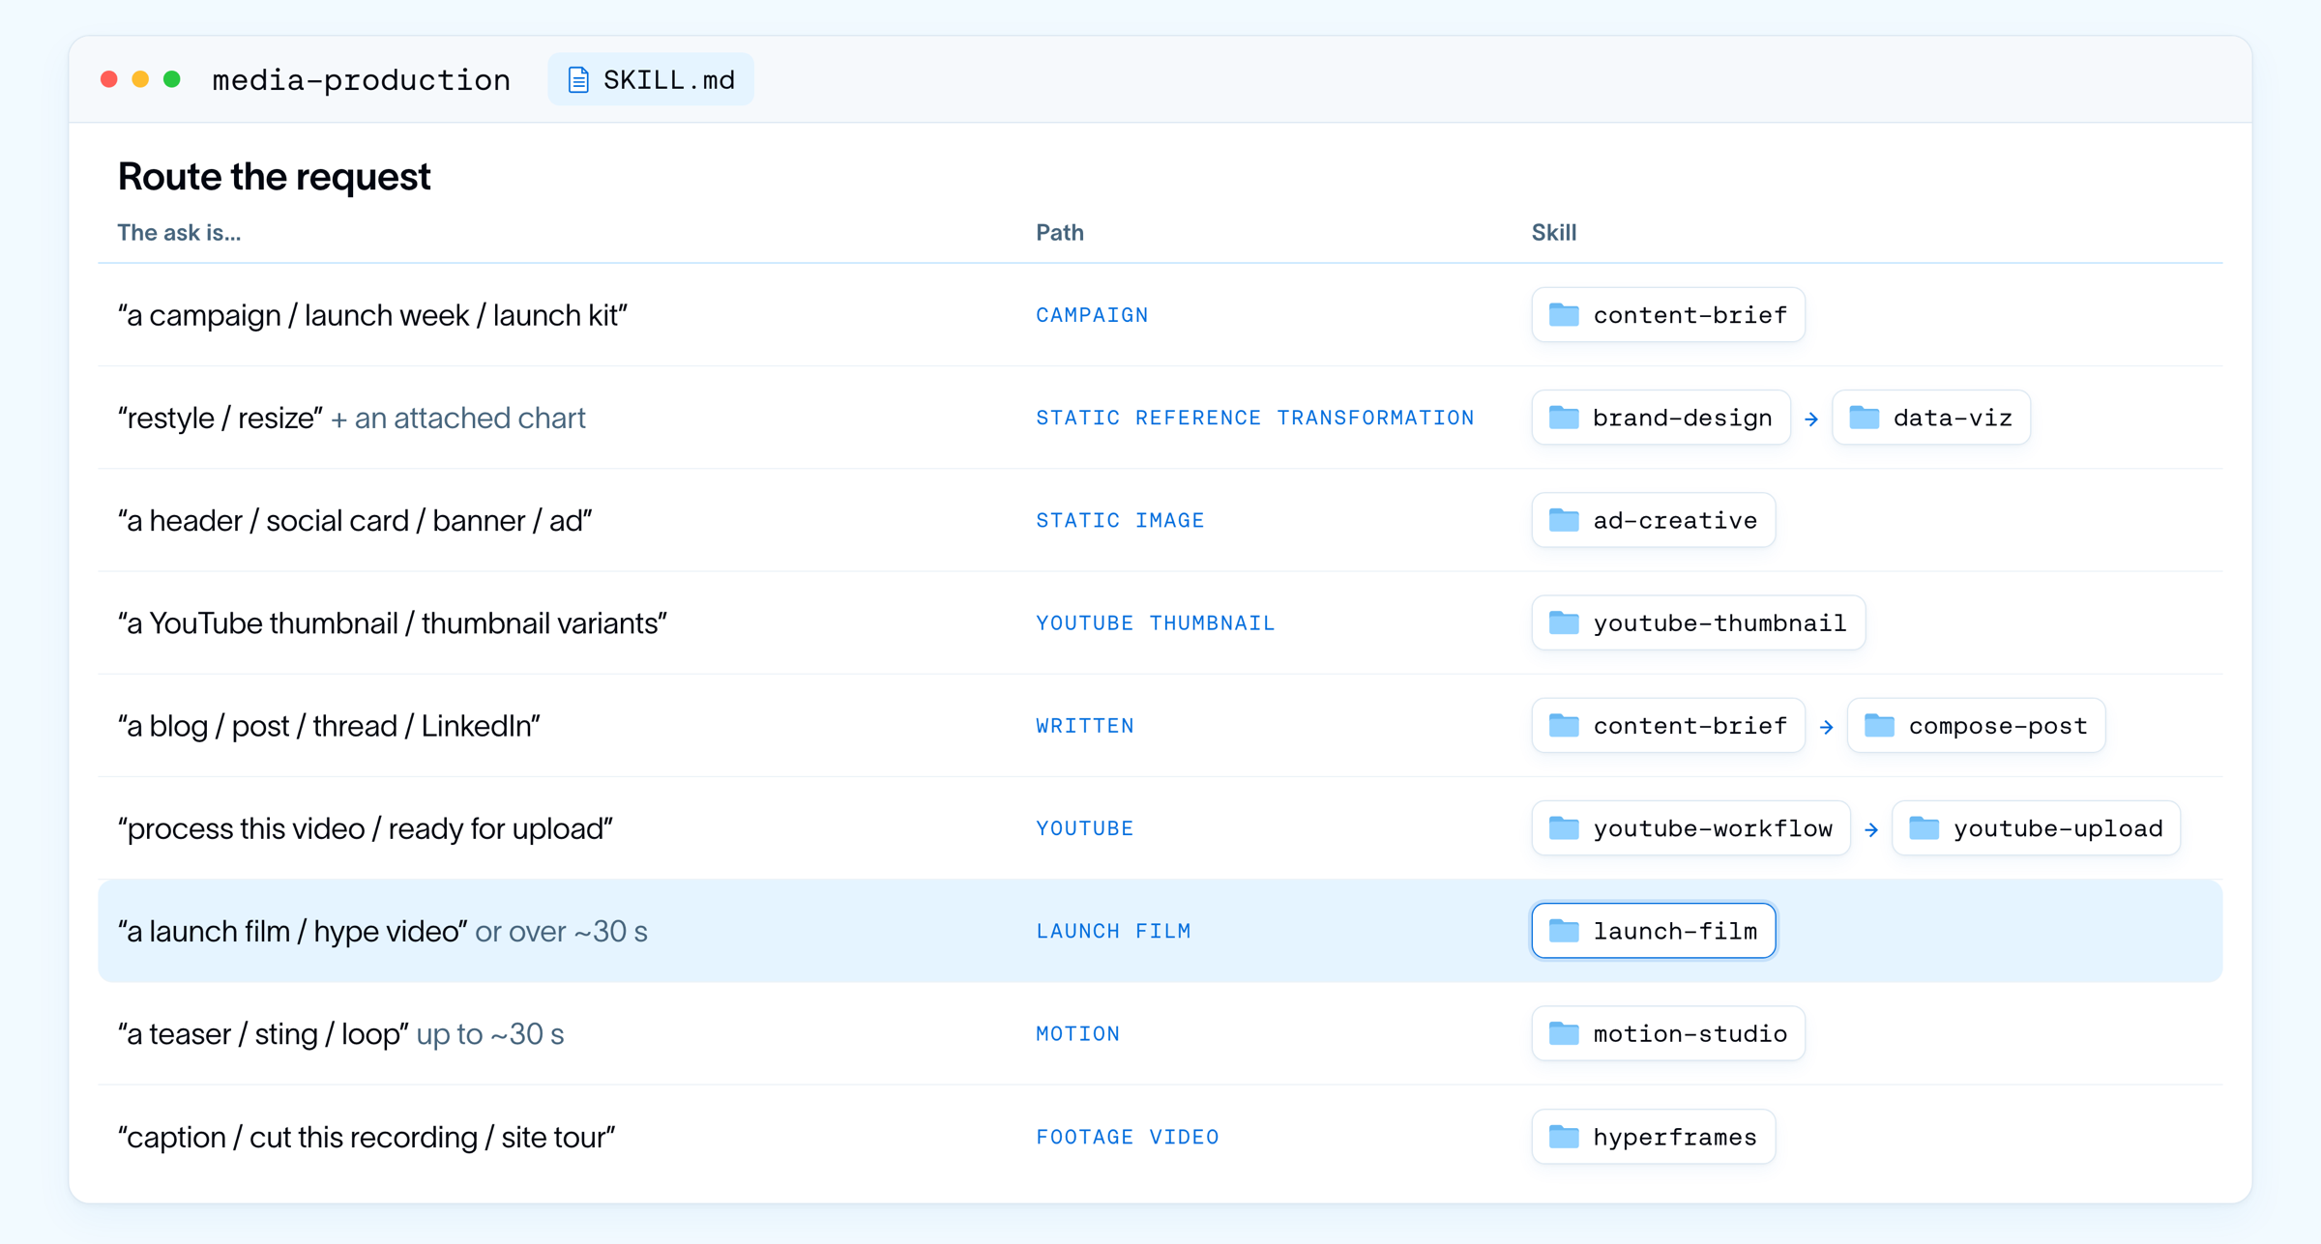Click the folder icon in the brand-design chip
The width and height of the screenshot is (2321, 1244).
(1564, 418)
